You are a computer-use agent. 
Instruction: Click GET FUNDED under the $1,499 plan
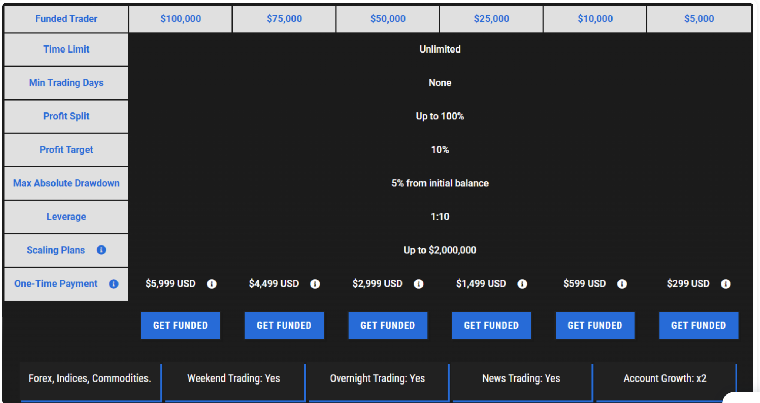click(491, 325)
